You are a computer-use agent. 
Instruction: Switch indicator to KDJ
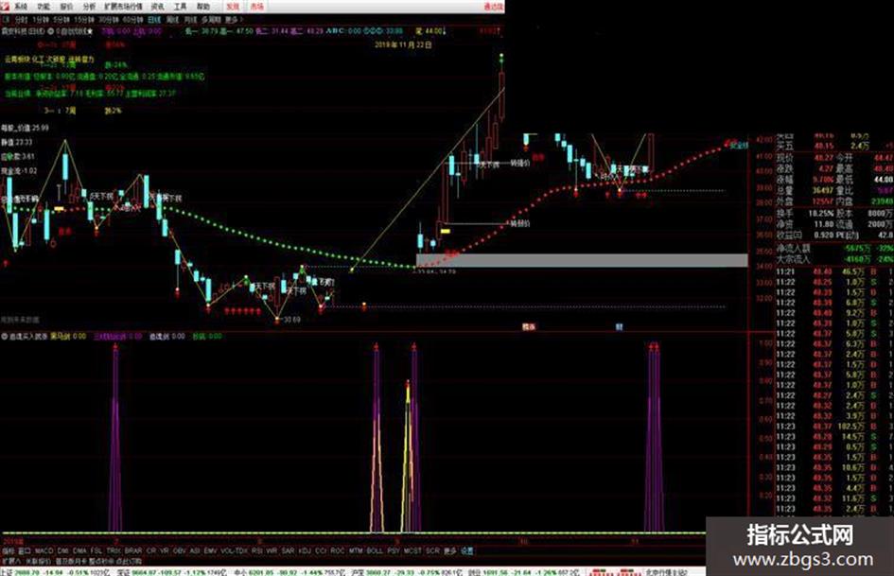(x=305, y=550)
